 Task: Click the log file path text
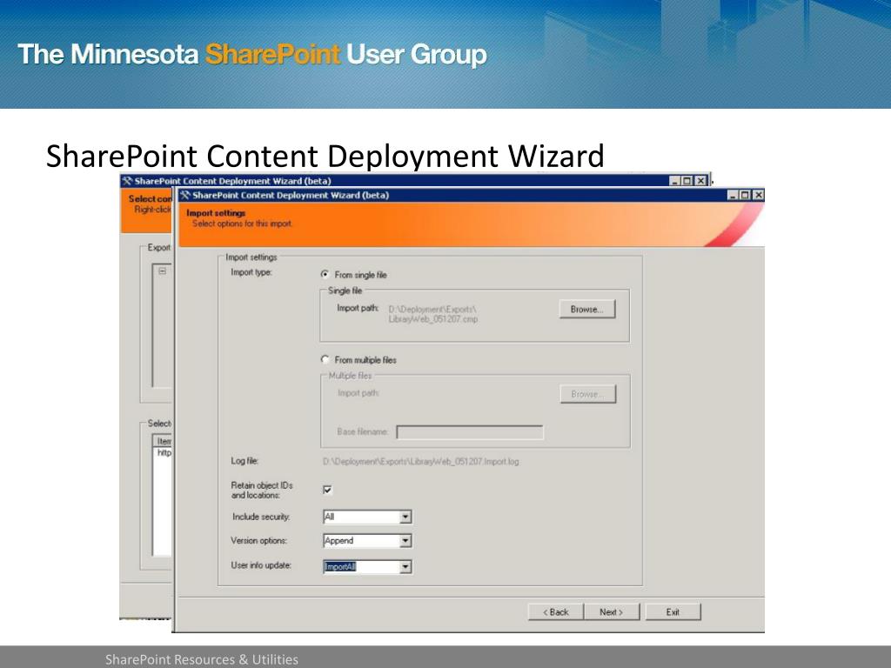pos(420,461)
